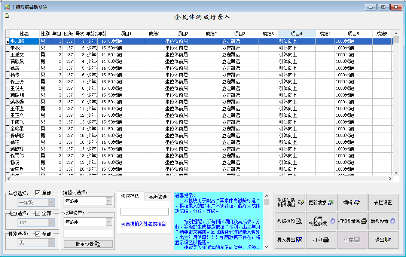Toggle the grade 全部 checkbox
Viewport: 406px width, 257px height.
pyautogui.click(x=38, y=193)
